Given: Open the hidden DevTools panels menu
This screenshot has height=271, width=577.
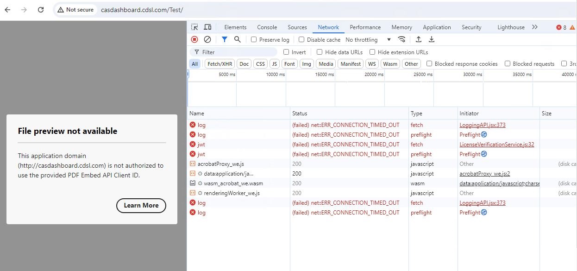Looking at the screenshot, I should point(535,27).
